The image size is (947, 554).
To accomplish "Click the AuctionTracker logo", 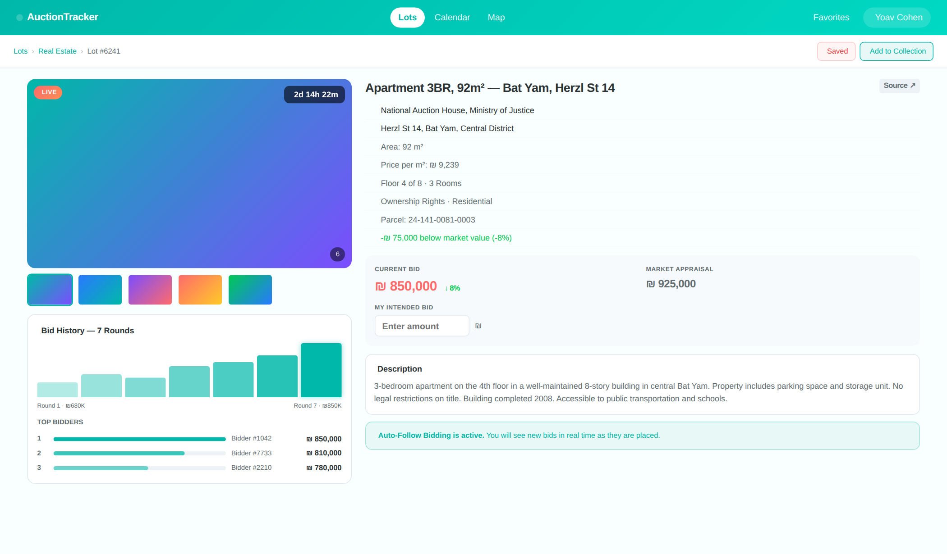I will tap(57, 17).
